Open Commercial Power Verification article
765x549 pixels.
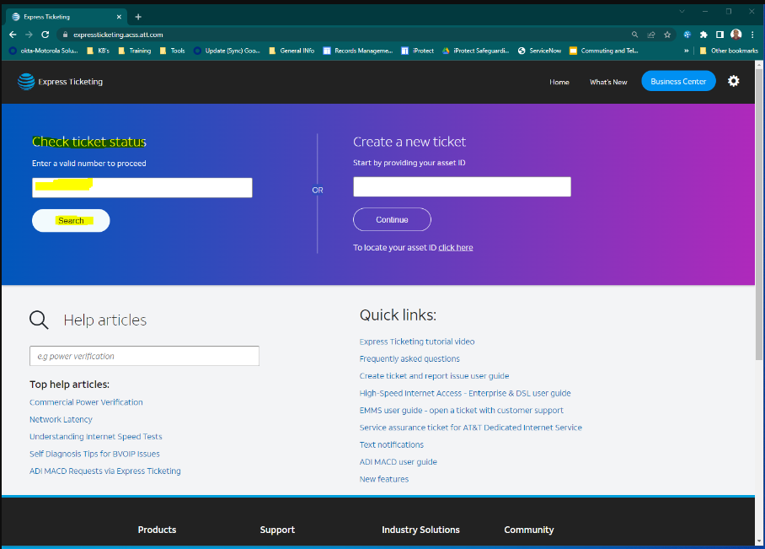pyautogui.click(x=86, y=402)
